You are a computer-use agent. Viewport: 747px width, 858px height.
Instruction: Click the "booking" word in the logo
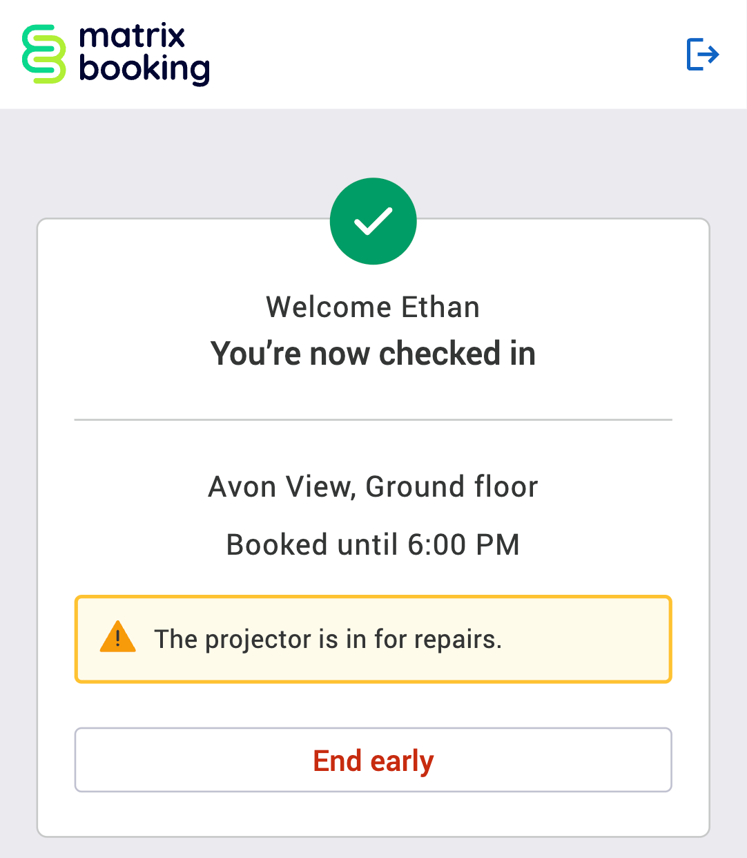coord(144,69)
